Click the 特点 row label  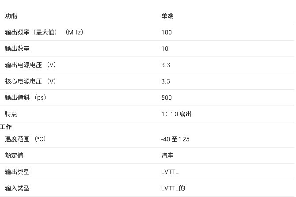(x=11, y=114)
